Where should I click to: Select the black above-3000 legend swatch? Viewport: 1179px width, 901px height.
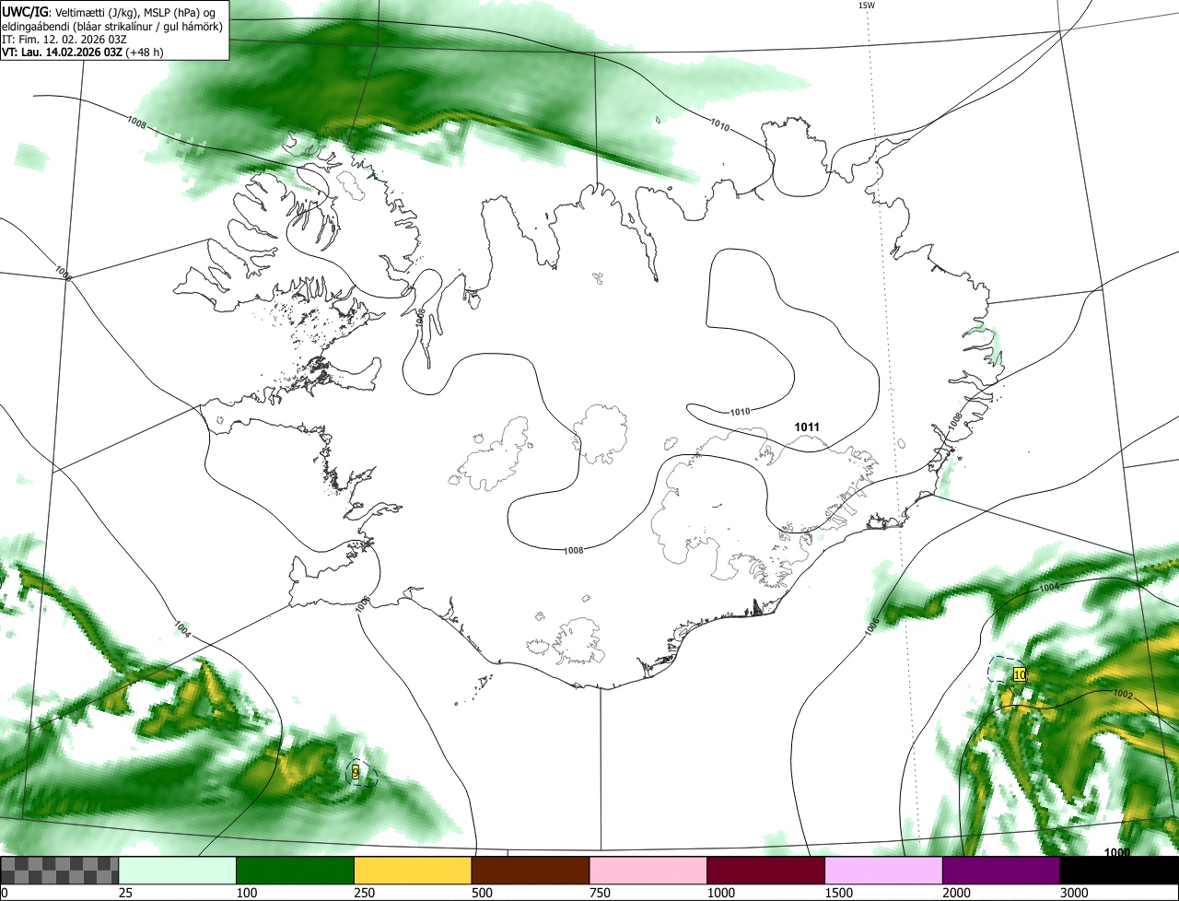click(x=1119, y=871)
